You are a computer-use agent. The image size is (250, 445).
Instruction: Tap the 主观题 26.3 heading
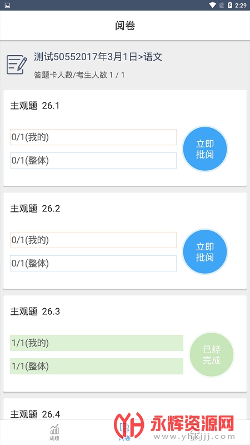35,311
